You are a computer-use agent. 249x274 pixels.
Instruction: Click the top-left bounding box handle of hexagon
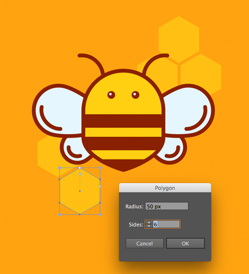(x=60, y=168)
